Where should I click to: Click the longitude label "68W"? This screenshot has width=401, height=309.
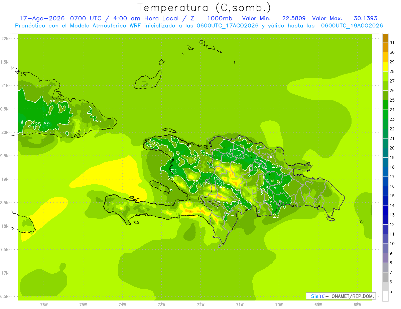point(357,304)
